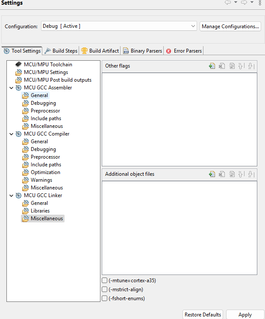Click the Binary Parsers tab icon
The image size is (265, 319).
126,50
